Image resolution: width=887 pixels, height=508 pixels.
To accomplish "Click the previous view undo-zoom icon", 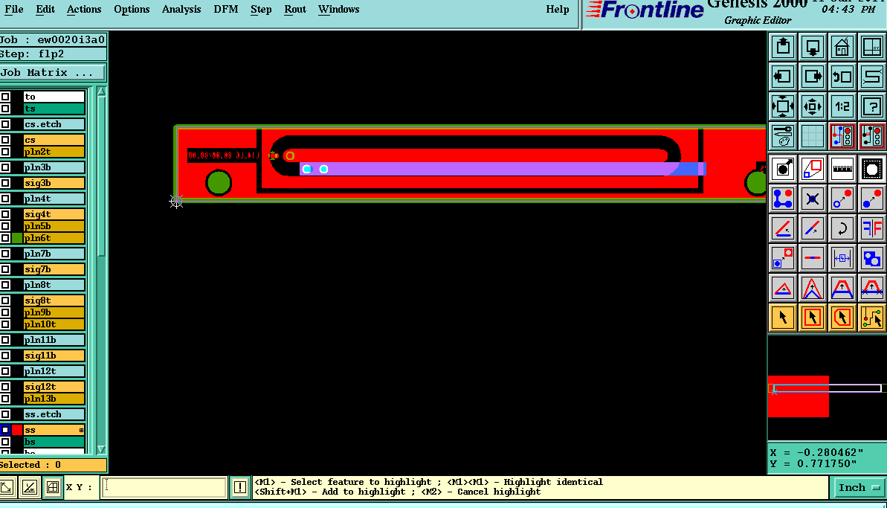I will coord(842,77).
